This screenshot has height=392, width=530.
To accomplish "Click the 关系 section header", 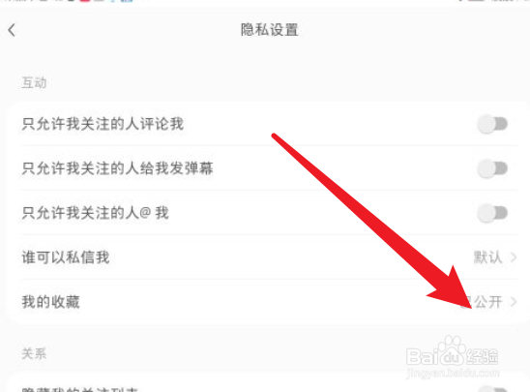I will coord(34,354).
